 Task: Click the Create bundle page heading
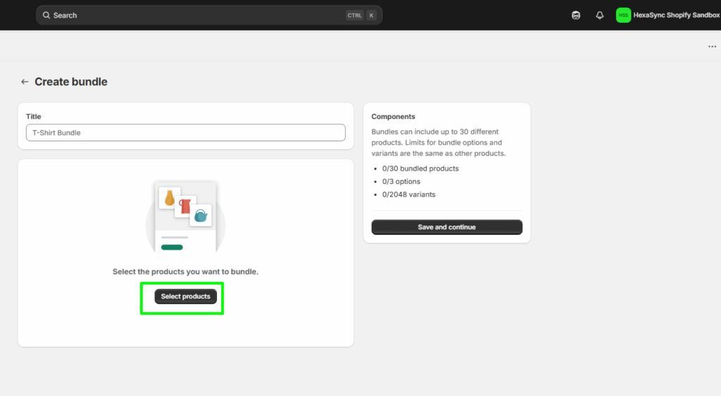tap(71, 82)
